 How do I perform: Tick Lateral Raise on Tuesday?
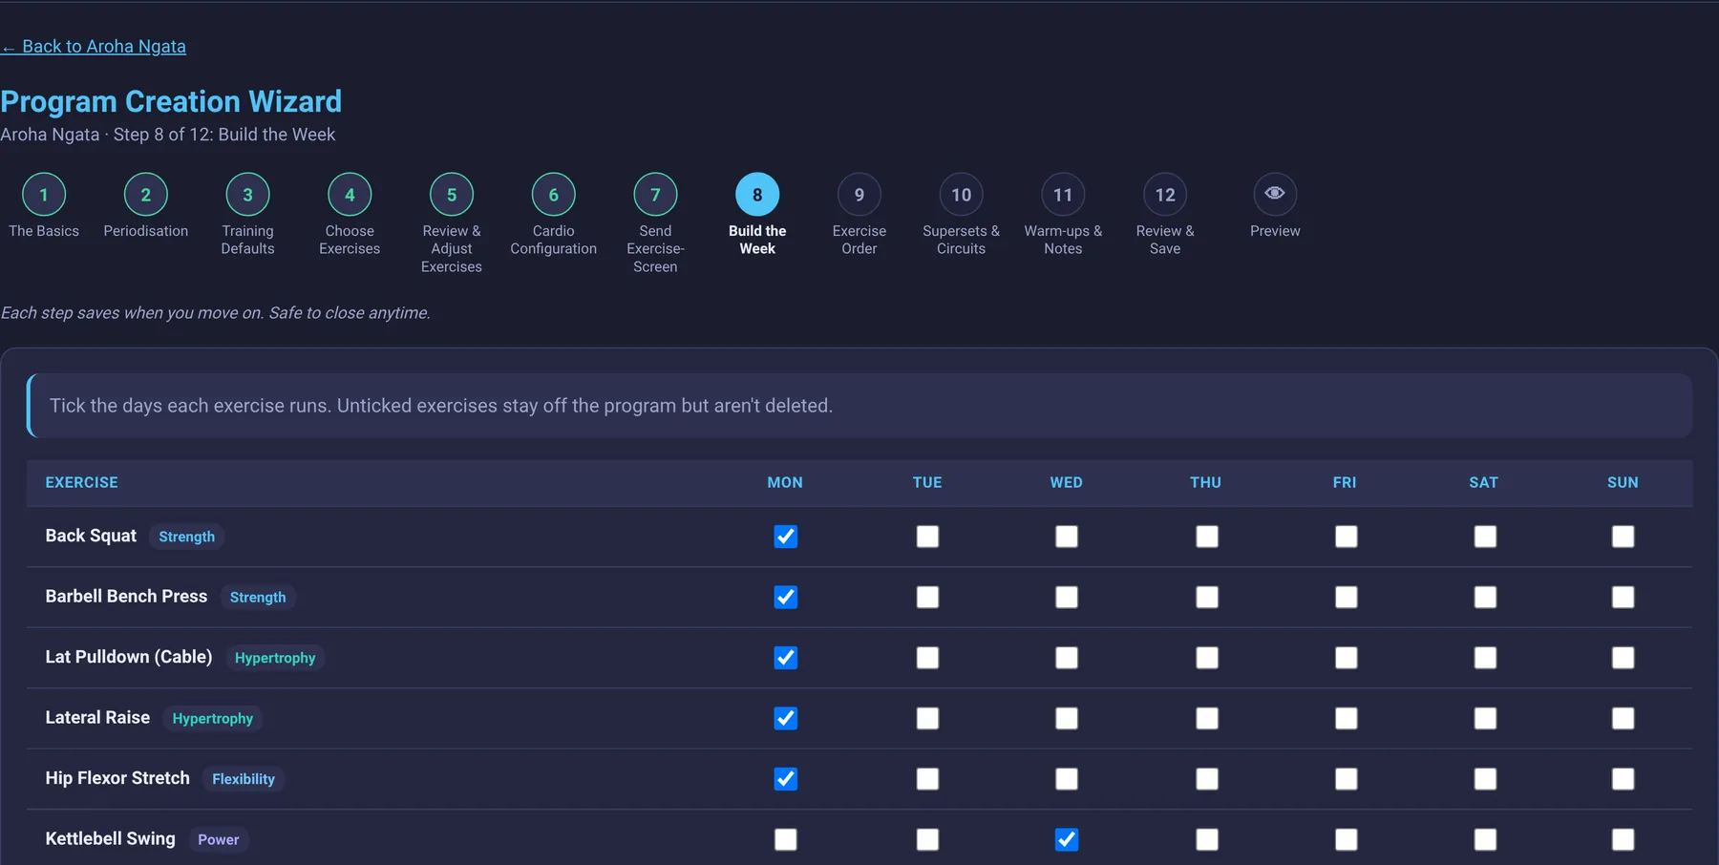click(x=927, y=718)
